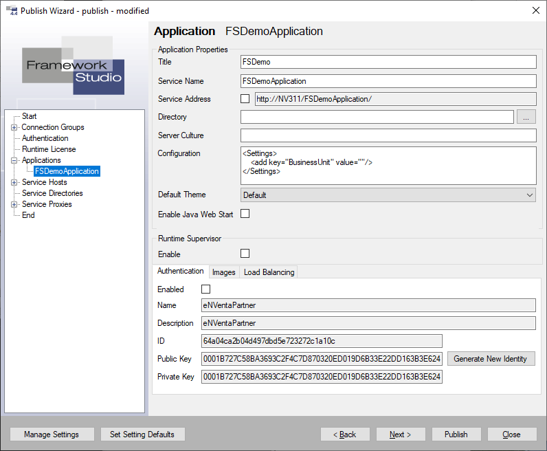Screen dimensions: 547x451
Task: Select the Applications tree label
Action: pyautogui.click(x=41, y=160)
